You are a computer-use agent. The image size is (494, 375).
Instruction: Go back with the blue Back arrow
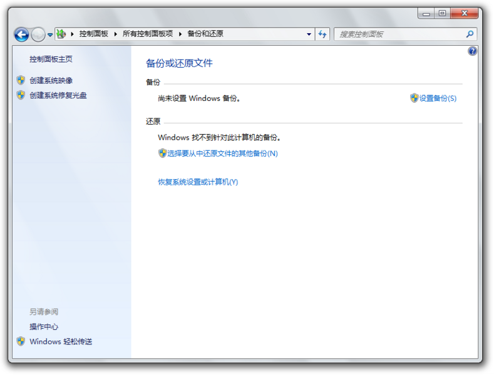pyautogui.click(x=21, y=34)
